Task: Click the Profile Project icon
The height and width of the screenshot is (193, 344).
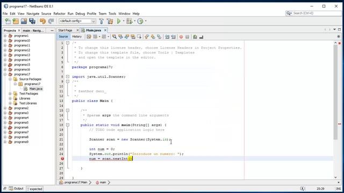Action: pos(140,21)
